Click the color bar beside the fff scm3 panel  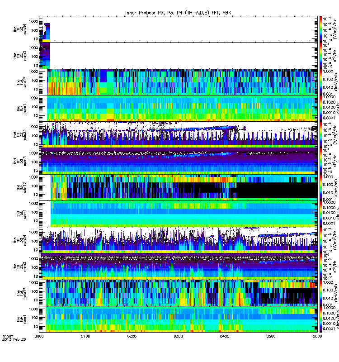pos(321,267)
